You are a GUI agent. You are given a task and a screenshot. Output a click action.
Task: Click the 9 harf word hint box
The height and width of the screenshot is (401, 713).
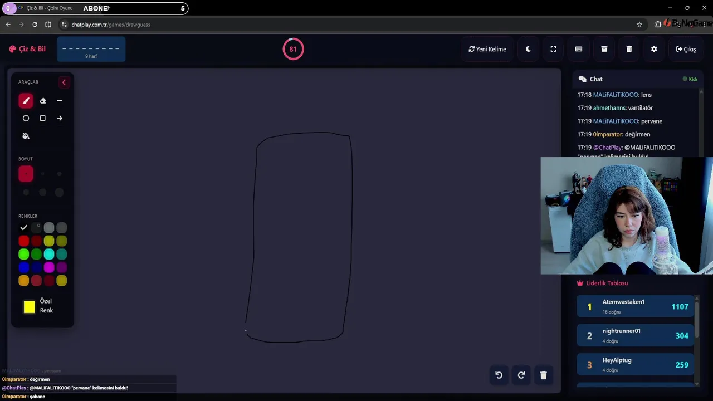[91, 49]
